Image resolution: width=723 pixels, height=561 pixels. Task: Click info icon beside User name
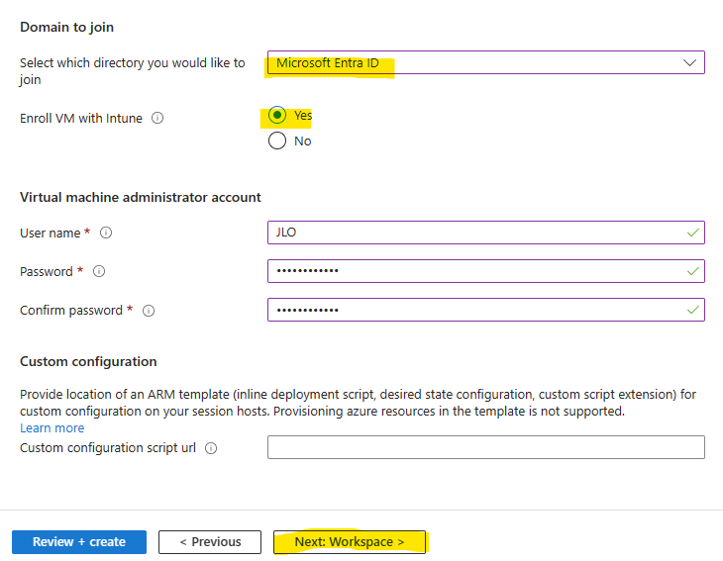pyautogui.click(x=106, y=233)
